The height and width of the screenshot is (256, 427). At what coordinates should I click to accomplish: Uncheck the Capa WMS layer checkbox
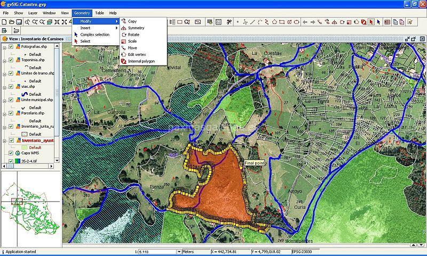coord(11,153)
